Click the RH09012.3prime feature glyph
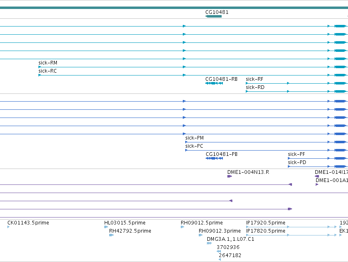 point(201,235)
